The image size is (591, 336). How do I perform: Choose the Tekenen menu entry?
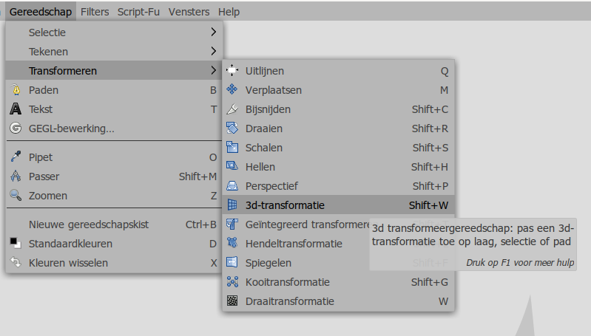pyautogui.click(x=114, y=51)
